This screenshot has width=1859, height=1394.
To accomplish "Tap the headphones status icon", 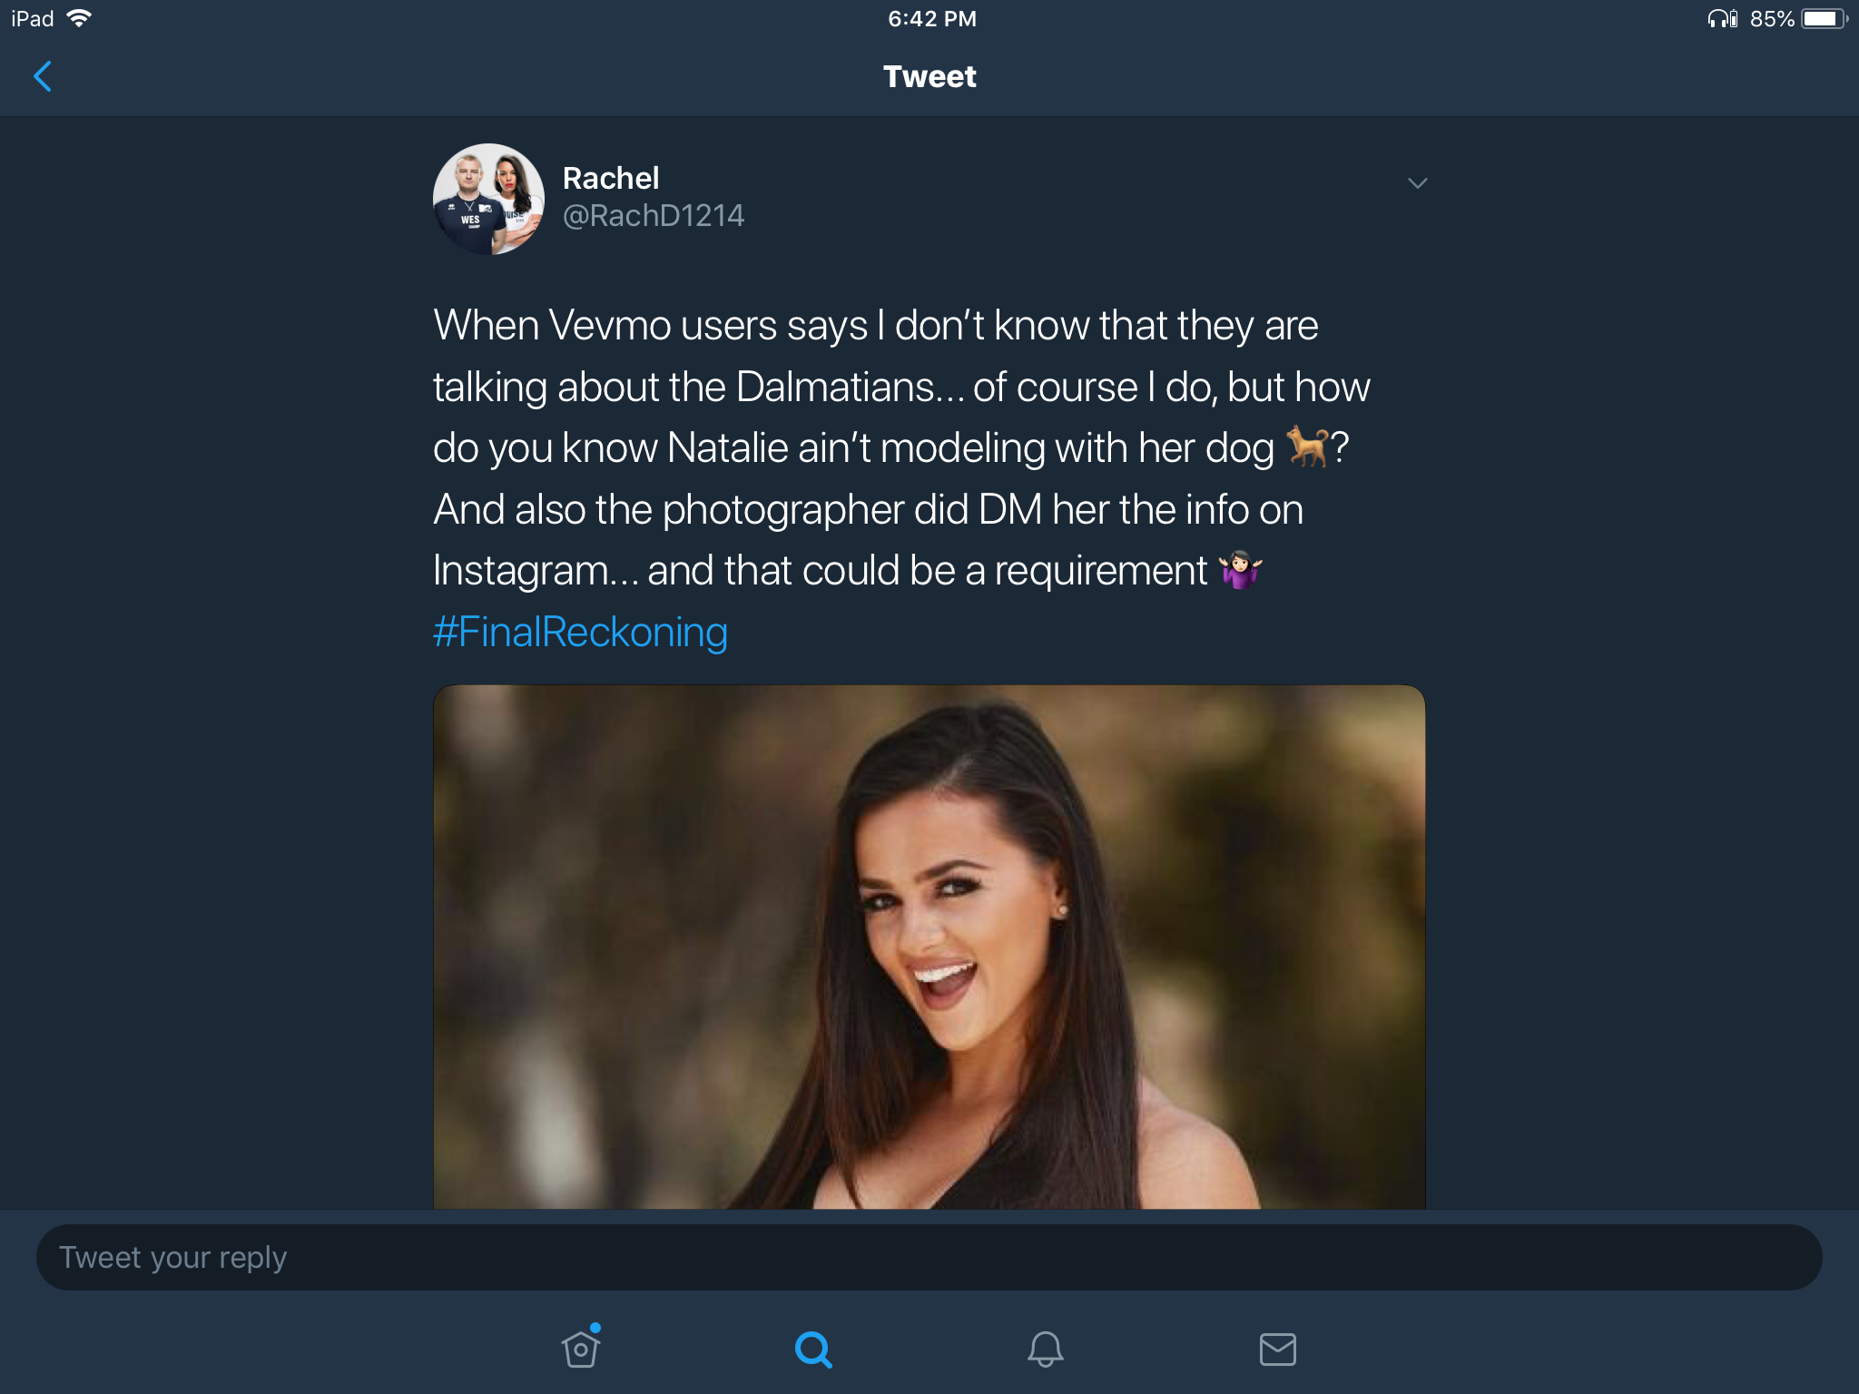I will pos(1722,18).
